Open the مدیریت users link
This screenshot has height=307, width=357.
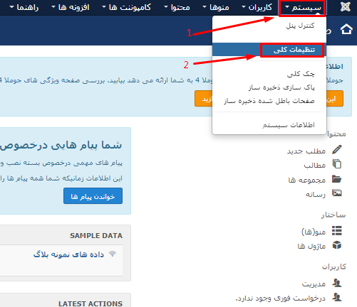(314, 284)
